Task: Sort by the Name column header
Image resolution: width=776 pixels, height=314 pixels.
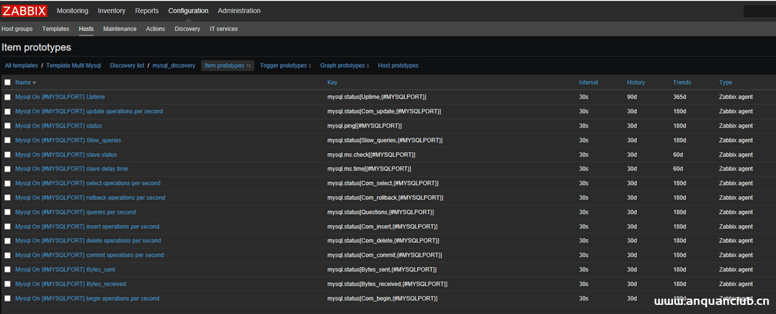Action: (23, 83)
